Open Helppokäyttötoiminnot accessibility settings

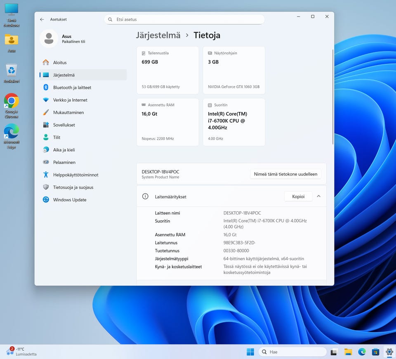75,175
